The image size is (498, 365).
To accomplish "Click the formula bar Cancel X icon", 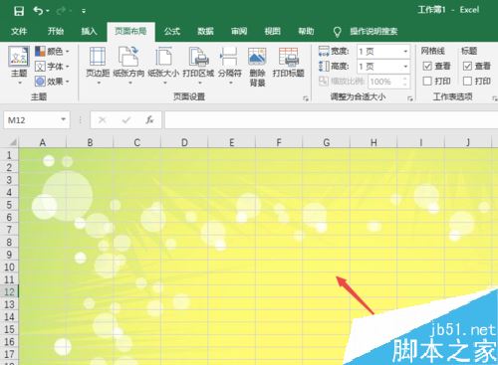I will [x=103, y=120].
